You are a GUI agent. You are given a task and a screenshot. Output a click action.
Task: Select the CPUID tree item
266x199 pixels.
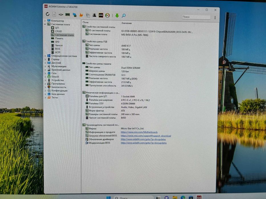(x=56, y=31)
